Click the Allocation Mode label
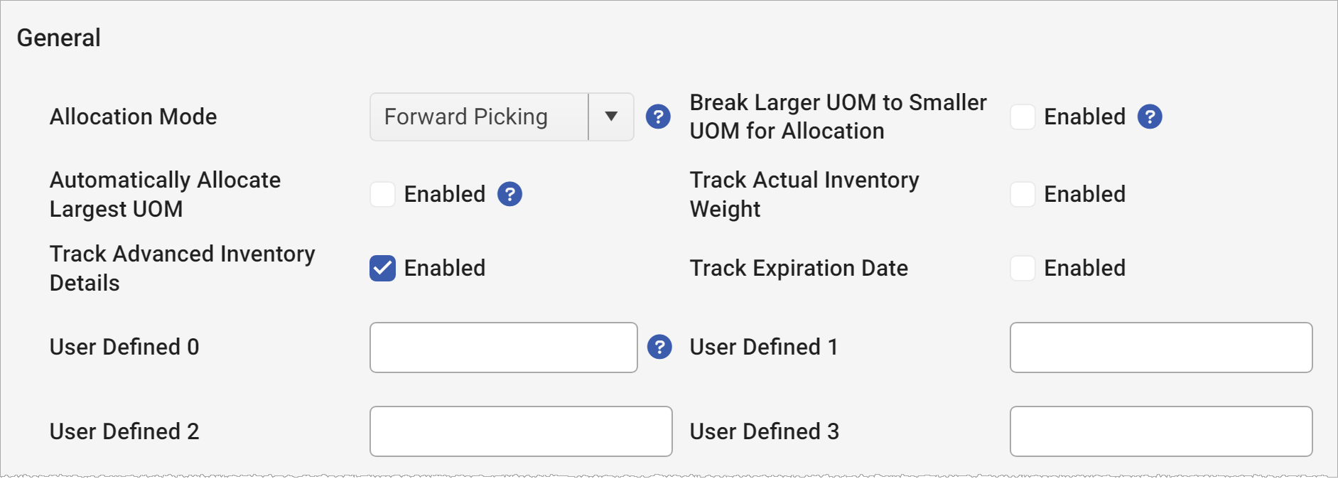 pos(133,117)
